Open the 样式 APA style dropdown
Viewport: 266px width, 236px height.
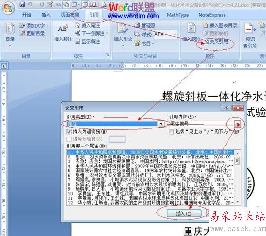tap(175, 34)
